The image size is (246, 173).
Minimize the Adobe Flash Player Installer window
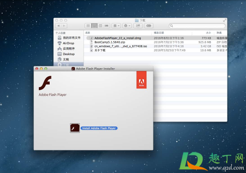pyautogui.click(x=41, y=69)
